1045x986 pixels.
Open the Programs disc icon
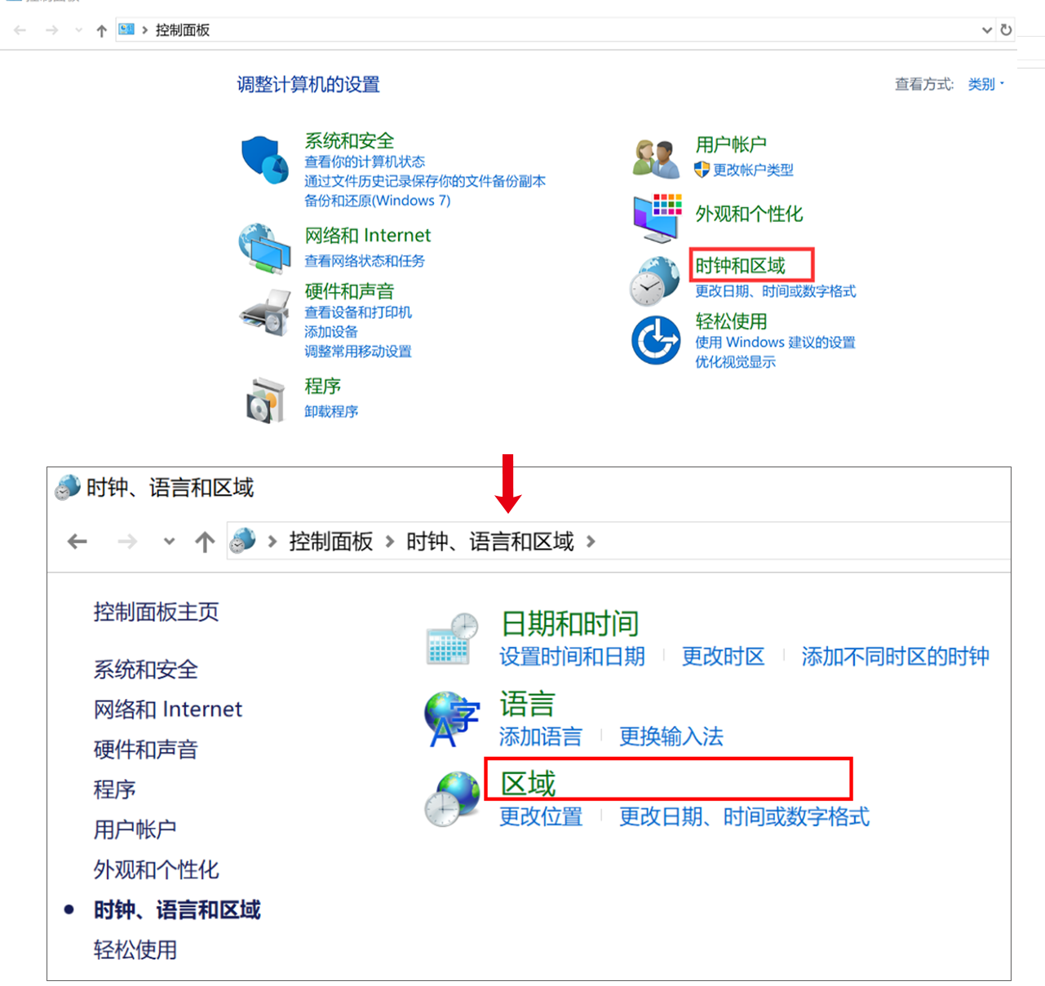click(265, 400)
